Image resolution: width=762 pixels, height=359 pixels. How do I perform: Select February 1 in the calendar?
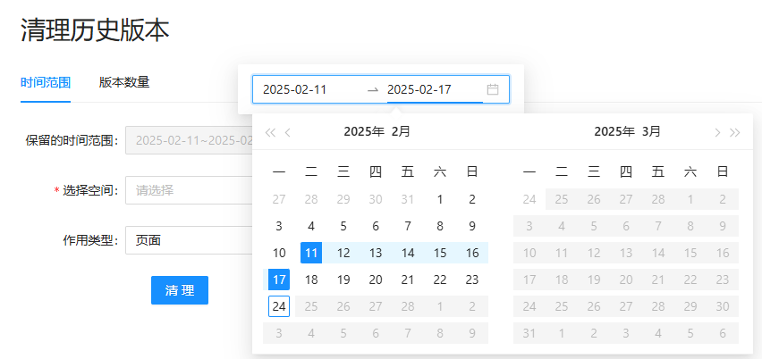point(440,199)
